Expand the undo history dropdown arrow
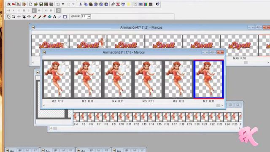The width and height of the screenshot is (270, 152). point(63,4)
